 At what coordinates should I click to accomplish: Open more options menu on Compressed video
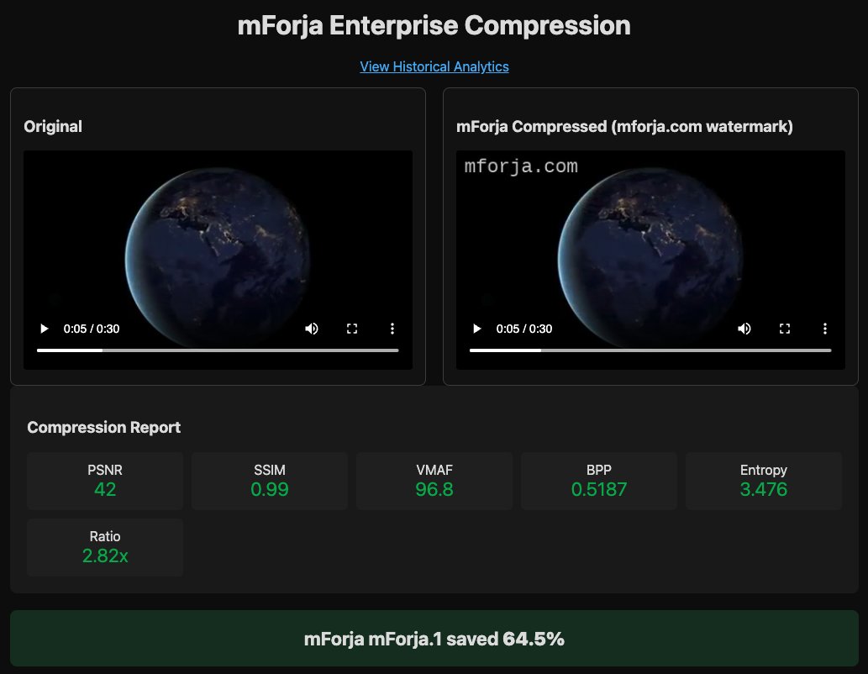(x=825, y=329)
